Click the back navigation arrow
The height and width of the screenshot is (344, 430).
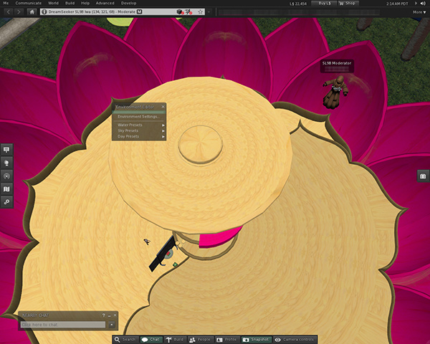[7, 12]
